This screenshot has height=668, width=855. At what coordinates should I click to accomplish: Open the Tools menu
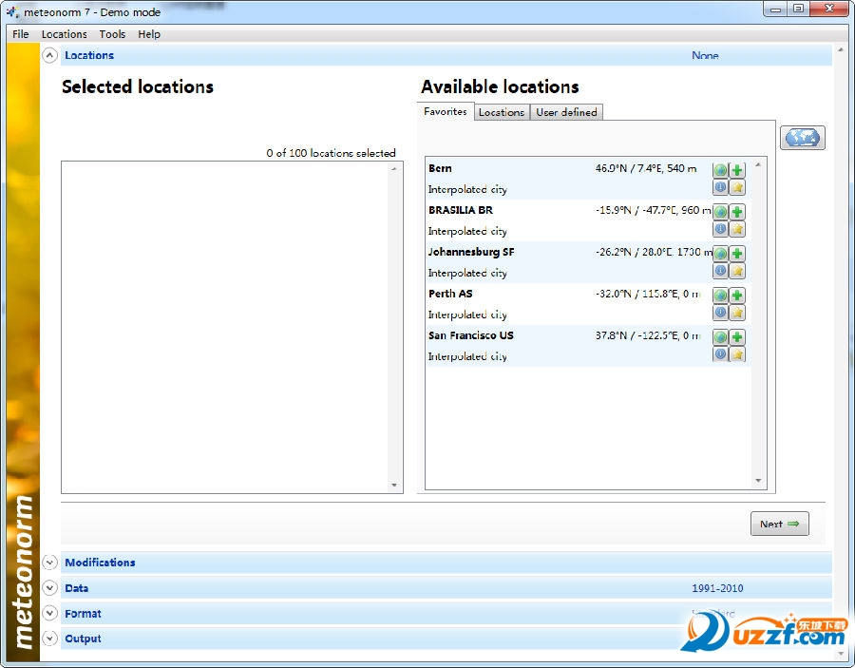click(112, 34)
